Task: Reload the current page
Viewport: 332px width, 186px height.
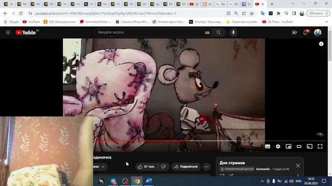Action: [21, 13]
